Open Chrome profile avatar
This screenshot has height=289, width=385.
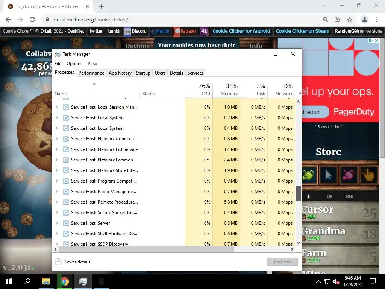click(365, 20)
